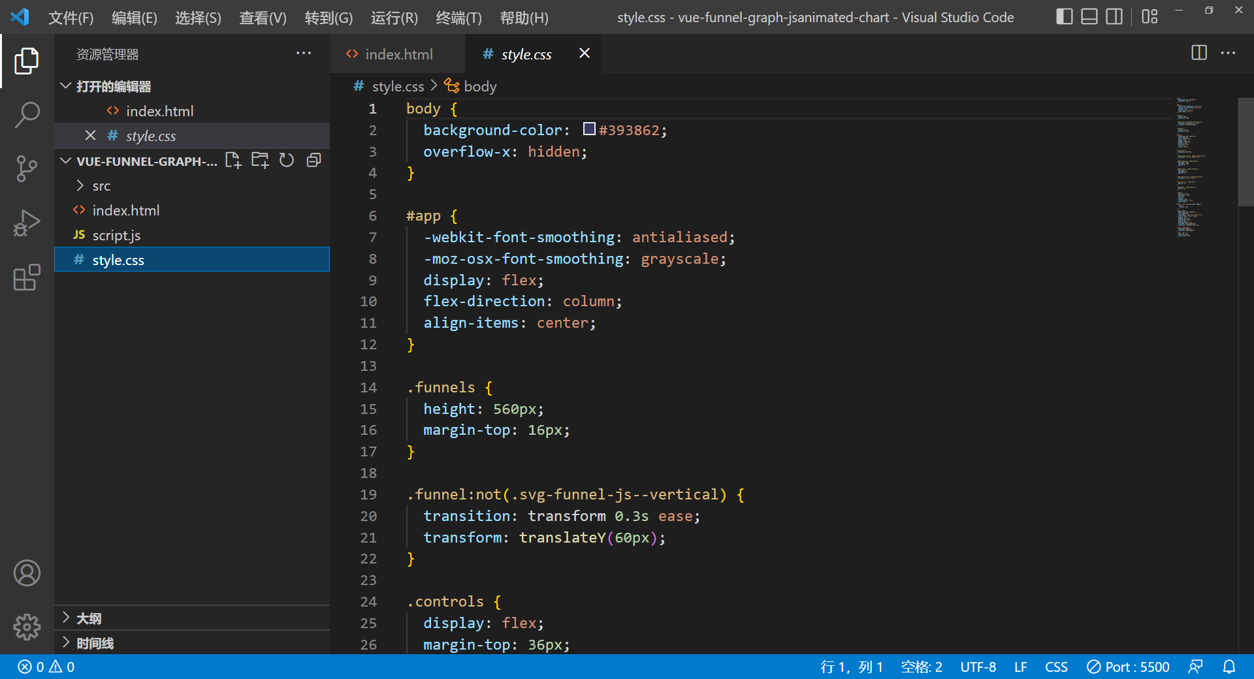This screenshot has height=679, width=1254.
Task: Open the Search view in activity bar
Action: [27, 115]
